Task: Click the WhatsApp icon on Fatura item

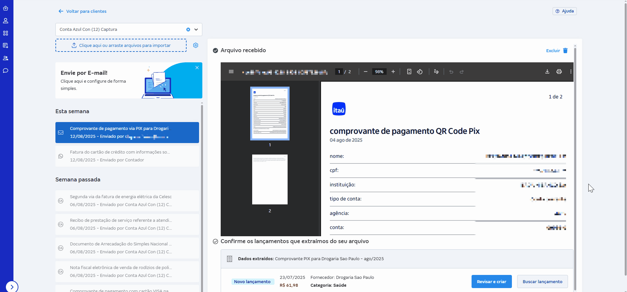Action: [61, 156]
